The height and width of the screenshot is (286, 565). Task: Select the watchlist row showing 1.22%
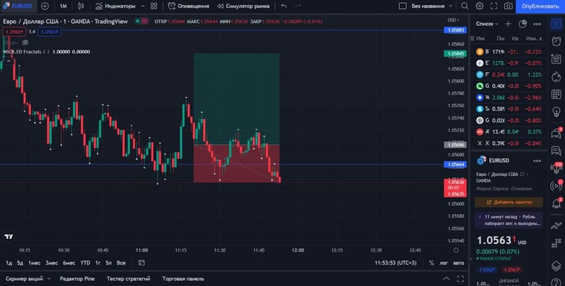pos(508,74)
